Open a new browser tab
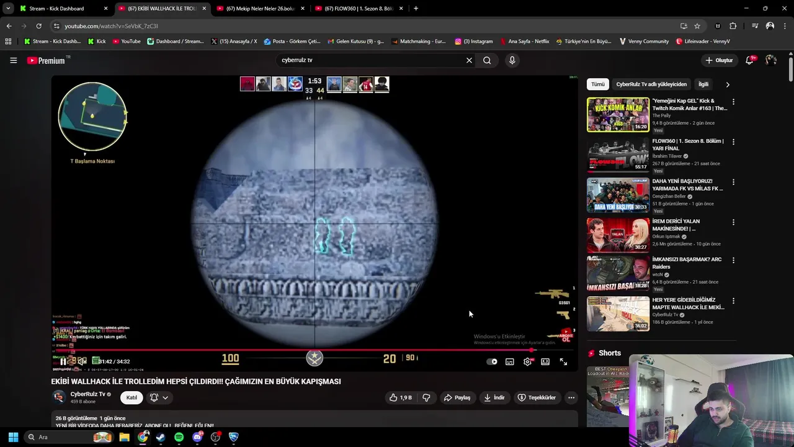 click(416, 9)
